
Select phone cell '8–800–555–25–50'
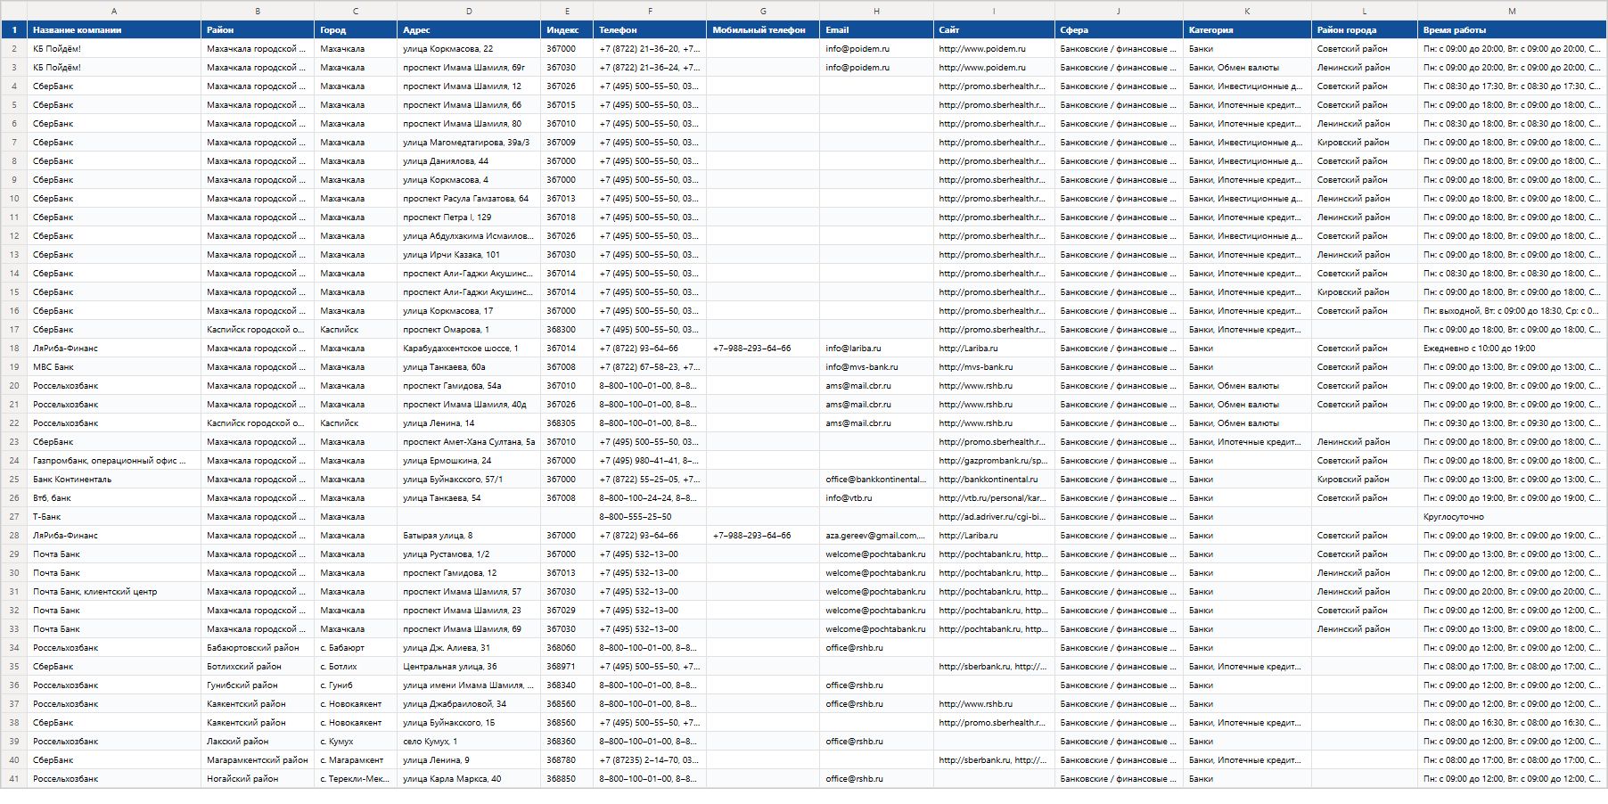pyautogui.click(x=650, y=517)
